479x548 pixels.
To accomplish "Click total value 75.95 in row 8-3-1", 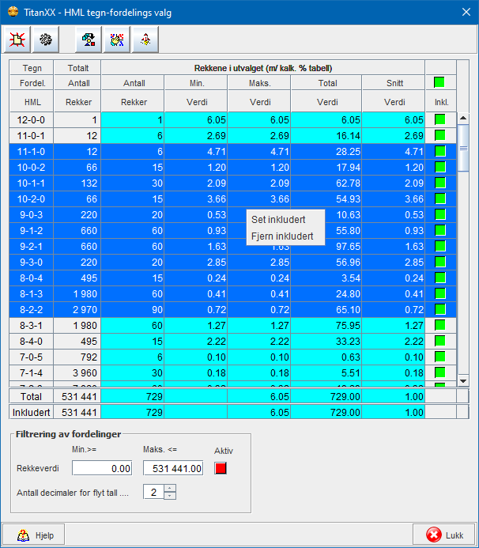I will click(326, 325).
